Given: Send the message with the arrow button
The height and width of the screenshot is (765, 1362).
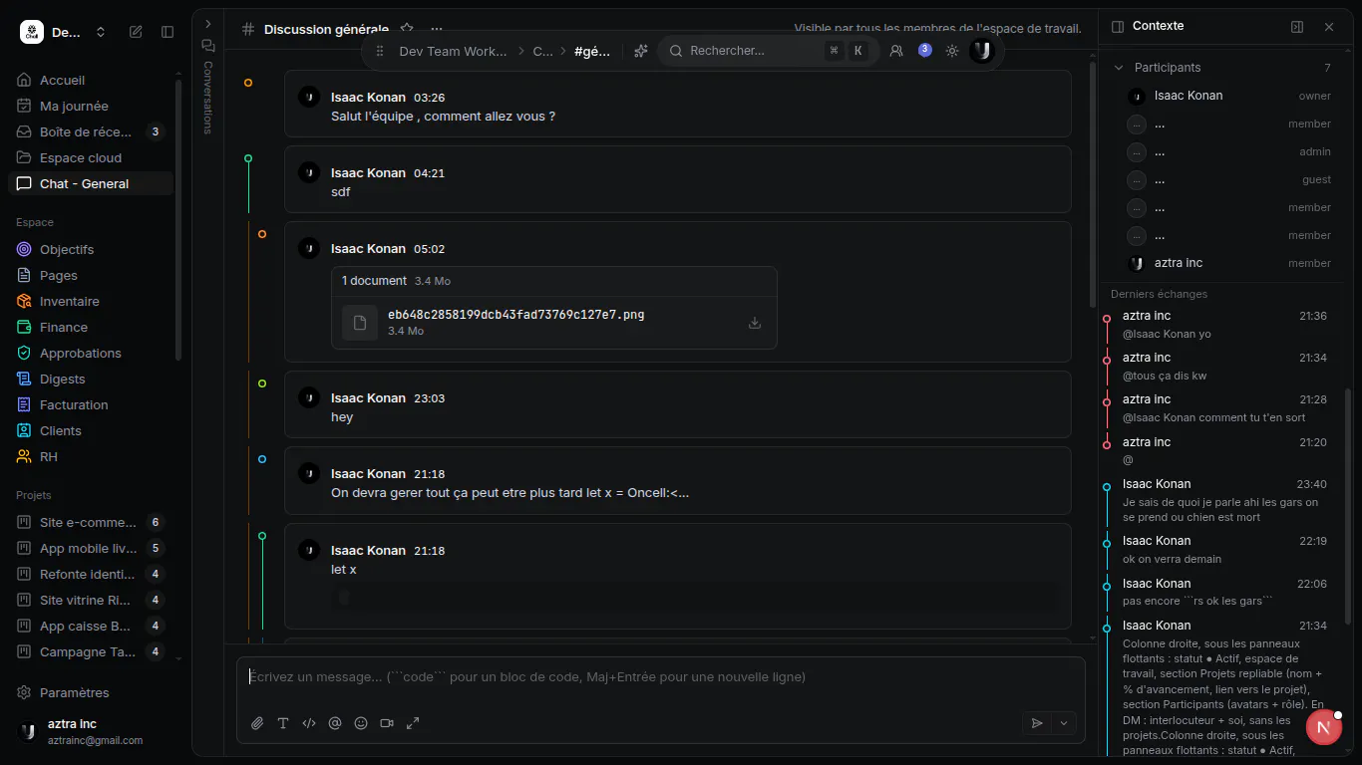Looking at the screenshot, I should pos(1037,723).
